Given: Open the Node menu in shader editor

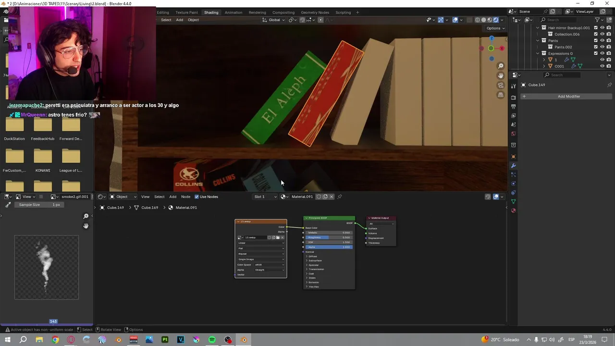Looking at the screenshot, I should [x=185, y=197].
